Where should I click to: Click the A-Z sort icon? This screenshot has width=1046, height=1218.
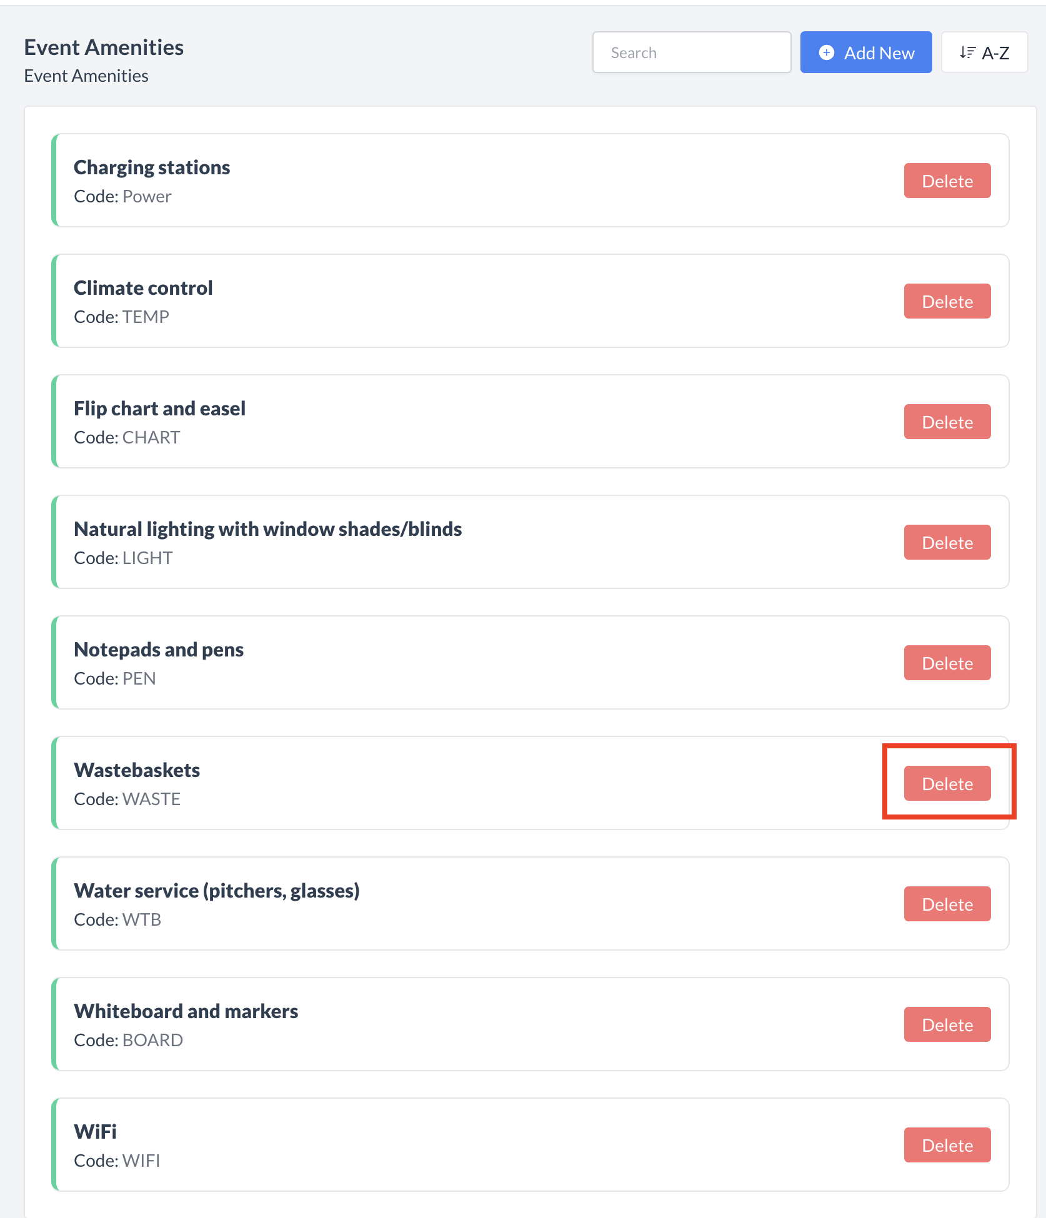[967, 52]
